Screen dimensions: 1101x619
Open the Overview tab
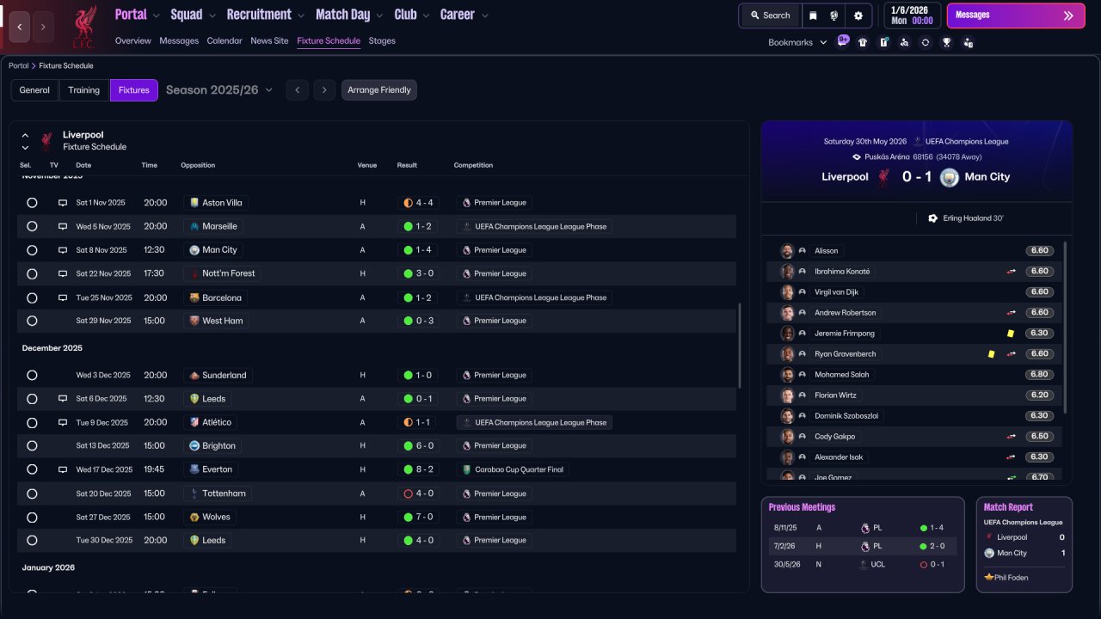click(x=132, y=41)
